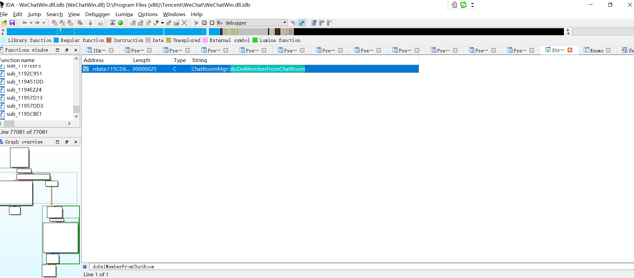Open the Search menu
The width and height of the screenshot is (634, 278).
pos(54,14)
